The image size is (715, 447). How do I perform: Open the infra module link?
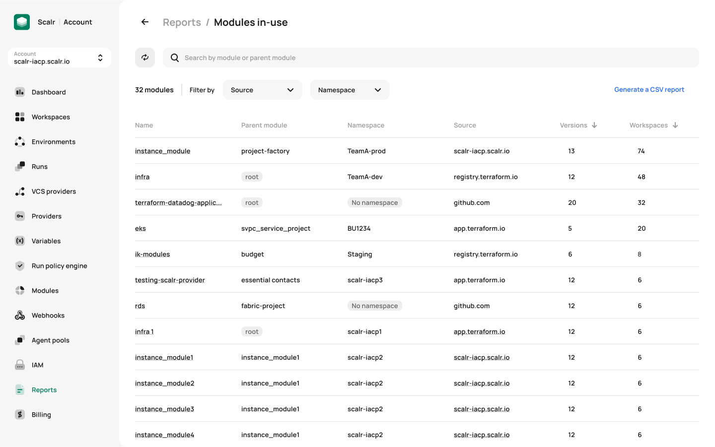coord(142,177)
